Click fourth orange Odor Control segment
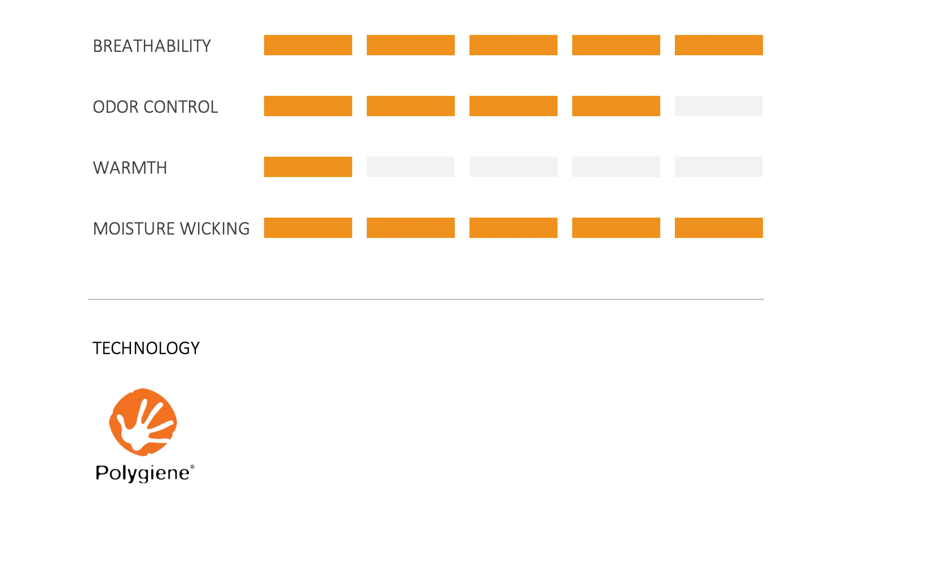Image resolution: width=939 pixels, height=565 pixels. point(616,106)
